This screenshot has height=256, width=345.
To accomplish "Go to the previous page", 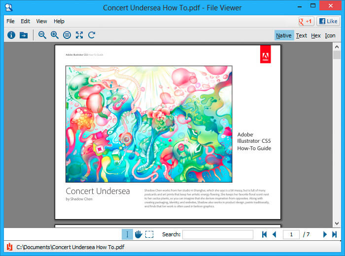I will point(274,234).
